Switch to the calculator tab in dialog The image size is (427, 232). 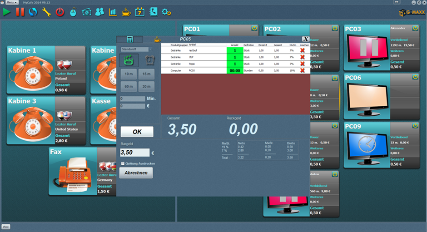[x=129, y=39]
